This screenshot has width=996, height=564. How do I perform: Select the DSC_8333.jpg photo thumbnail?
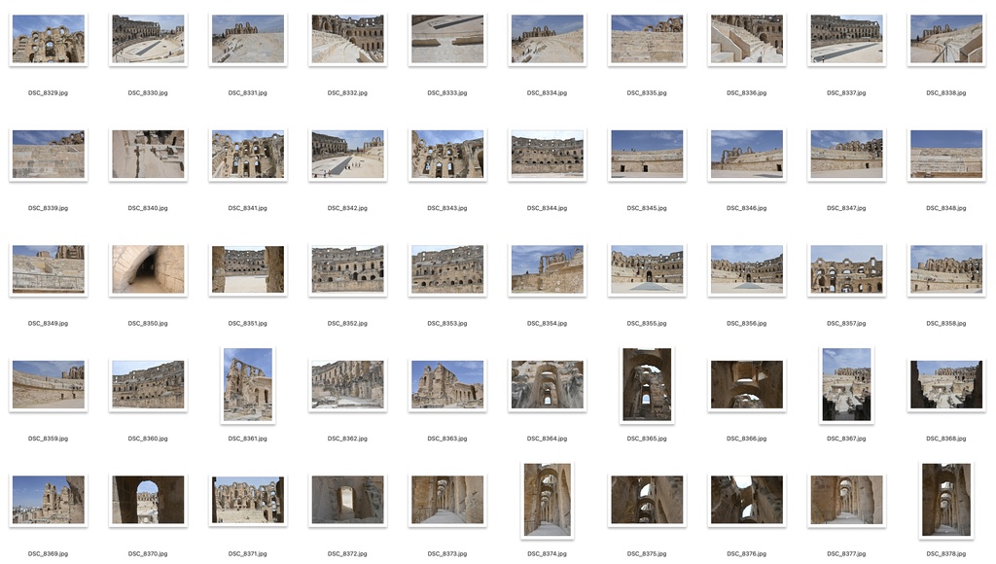[x=446, y=39]
